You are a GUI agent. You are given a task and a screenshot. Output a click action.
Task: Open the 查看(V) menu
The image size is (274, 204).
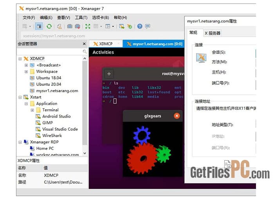pos(63,18)
